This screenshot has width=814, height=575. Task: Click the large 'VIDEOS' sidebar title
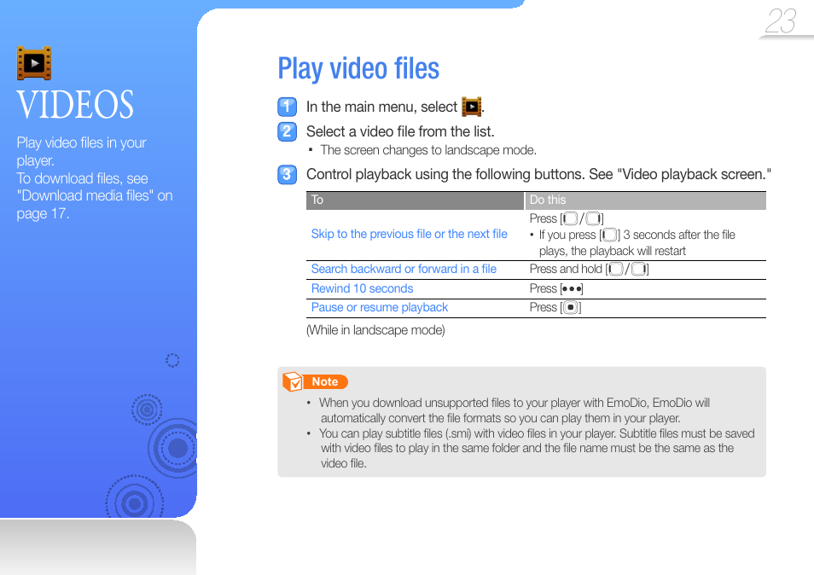(x=75, y=104)
